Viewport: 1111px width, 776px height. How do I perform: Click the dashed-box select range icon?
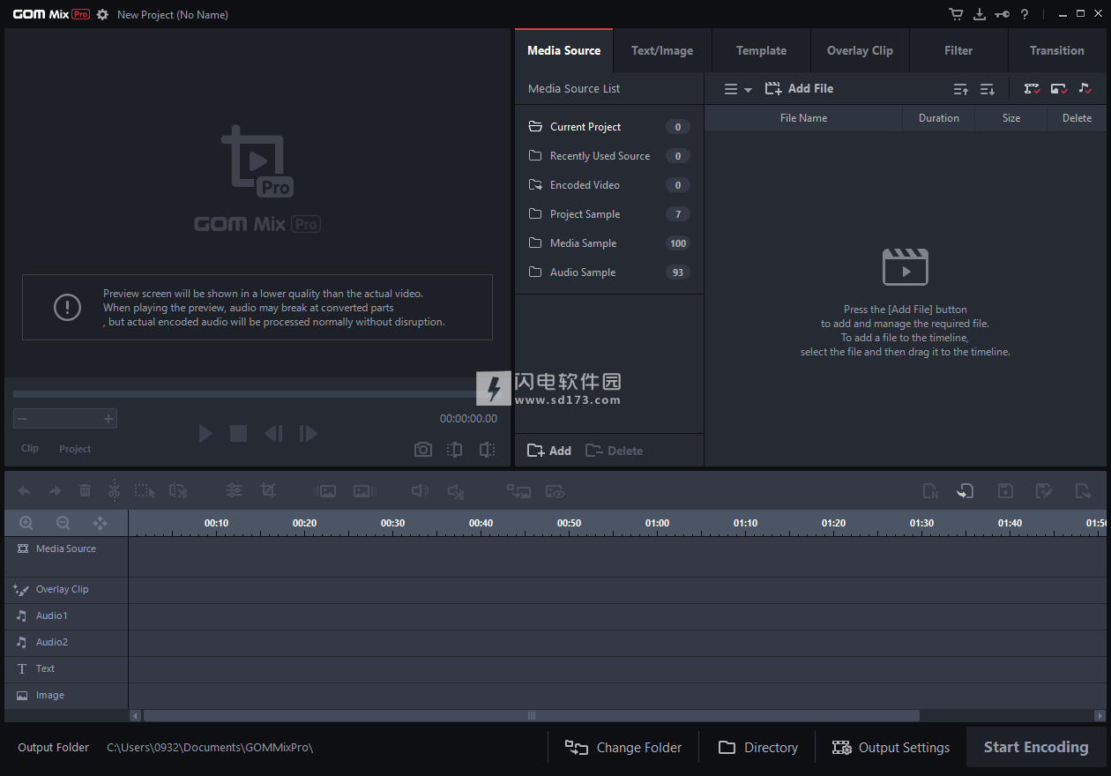coord(145,491)
